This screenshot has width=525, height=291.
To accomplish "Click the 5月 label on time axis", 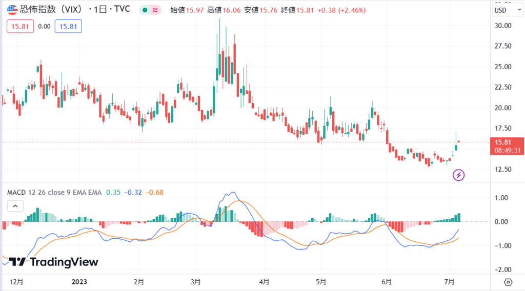I will tap(321, 282).
